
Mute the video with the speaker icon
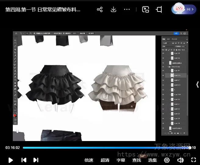[x=180, y=160]
